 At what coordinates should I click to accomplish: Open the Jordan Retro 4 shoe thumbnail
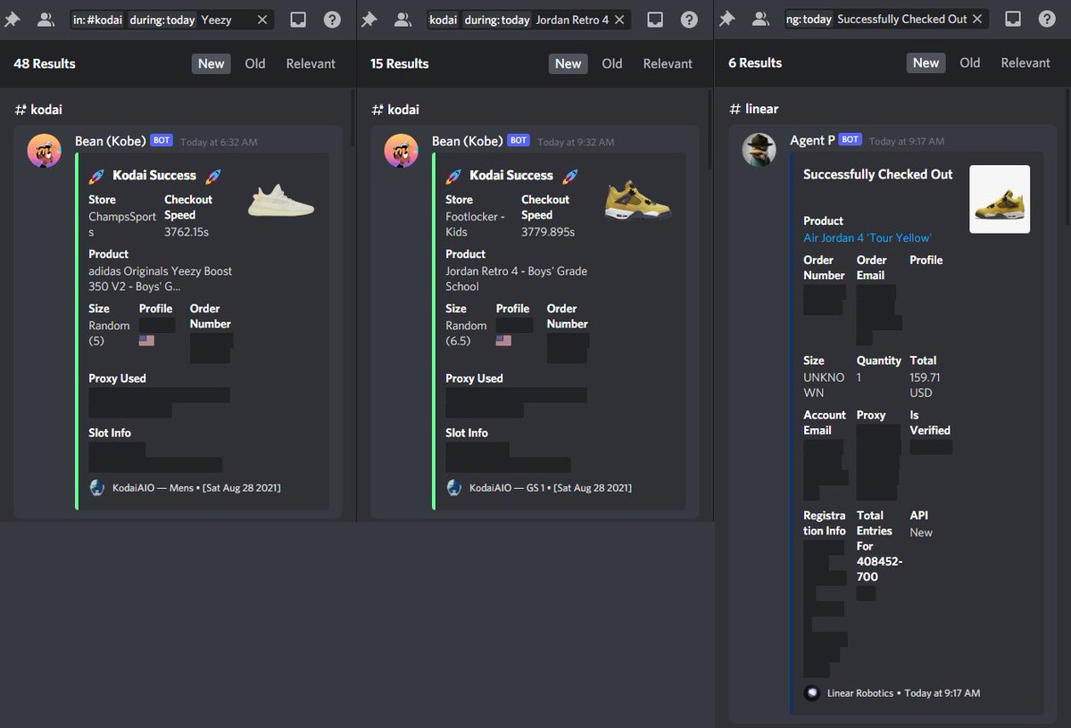coord(638,202)
